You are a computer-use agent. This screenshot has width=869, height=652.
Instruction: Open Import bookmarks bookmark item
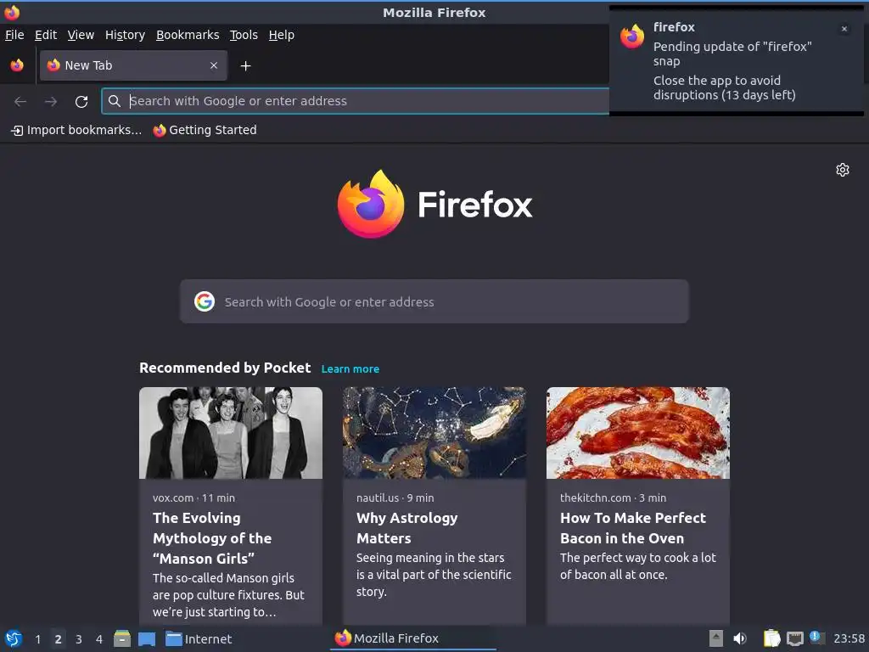point(76,130)
